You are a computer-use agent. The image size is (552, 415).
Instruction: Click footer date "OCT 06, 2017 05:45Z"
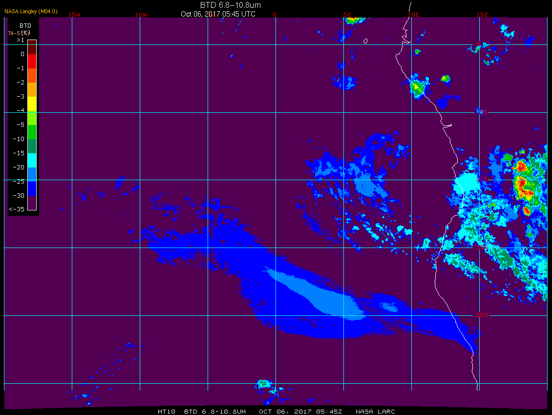300,412
